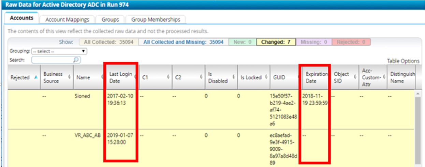Switch to the Group Memberships tab

(156, 20)
